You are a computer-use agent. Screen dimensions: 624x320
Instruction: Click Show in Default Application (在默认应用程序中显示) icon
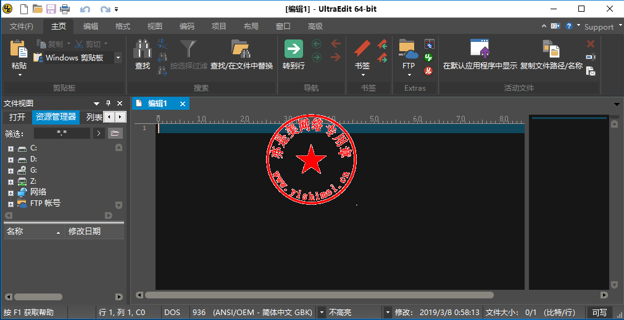point(480,49)
